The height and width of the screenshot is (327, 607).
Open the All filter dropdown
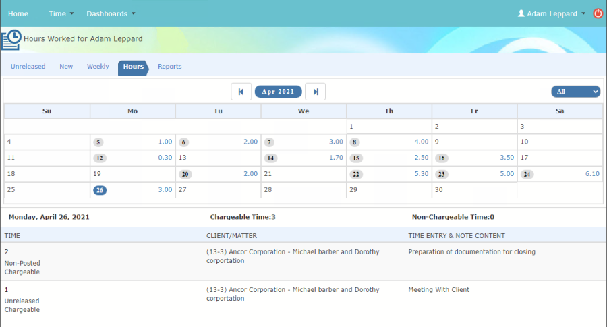tap(576, 92)
